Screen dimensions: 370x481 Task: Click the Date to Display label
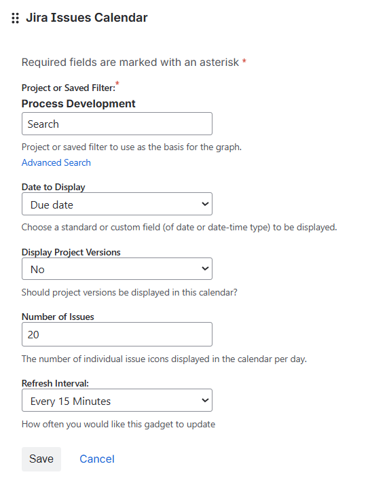pyautogui.click(x=54, y=187)
